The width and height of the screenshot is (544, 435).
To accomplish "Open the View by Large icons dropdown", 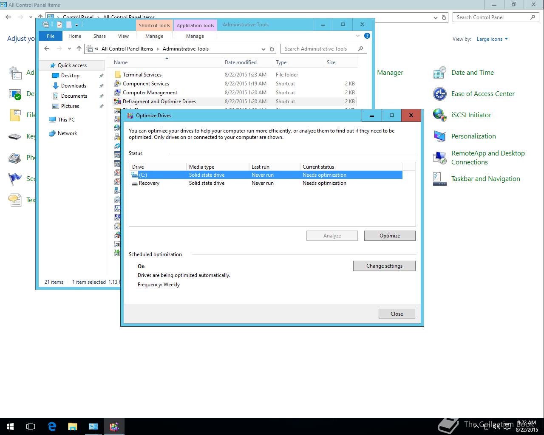I will pyautogui.click(x=492, y=39).
